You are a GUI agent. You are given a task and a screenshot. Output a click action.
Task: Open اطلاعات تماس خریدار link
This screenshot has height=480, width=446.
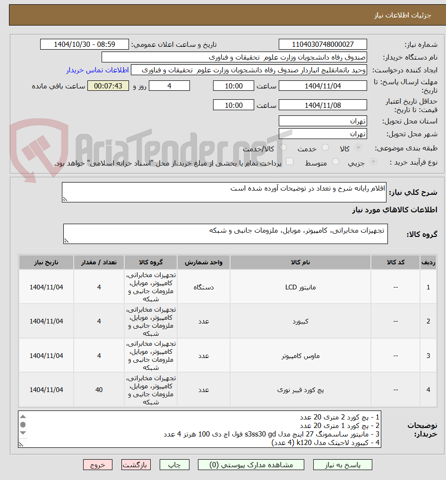[97, 70]
